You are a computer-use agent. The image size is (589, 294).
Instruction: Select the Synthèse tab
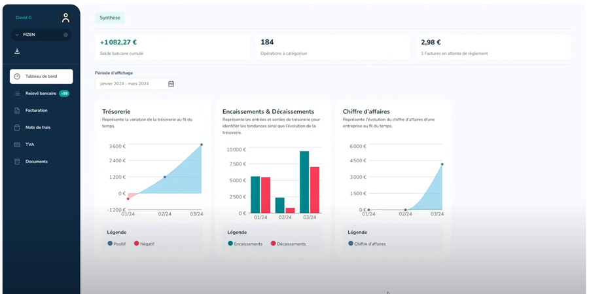point(109,18)
